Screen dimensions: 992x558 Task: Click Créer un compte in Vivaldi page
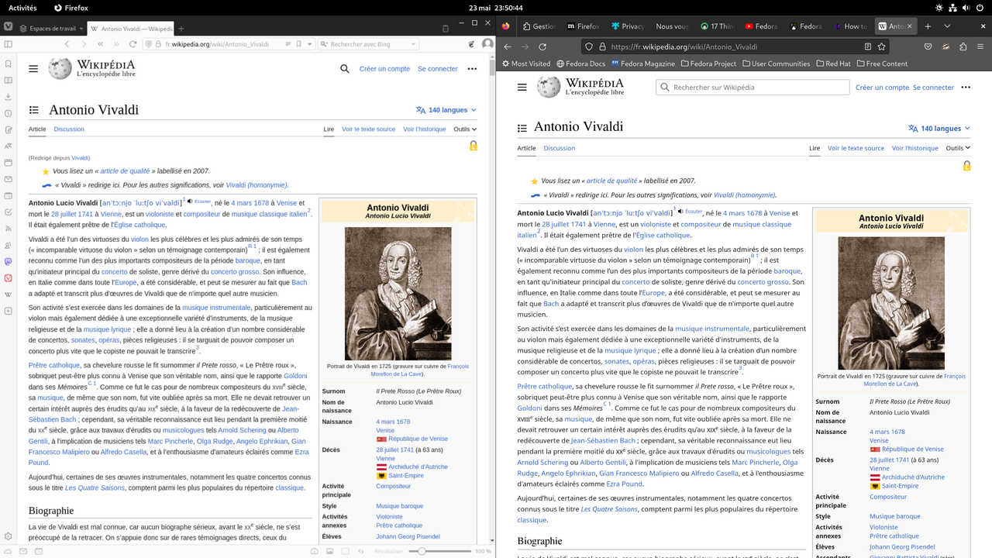384,69
